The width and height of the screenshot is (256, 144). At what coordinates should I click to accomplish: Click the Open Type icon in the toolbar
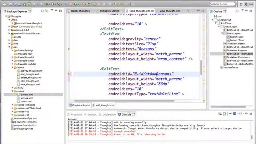click(x=89, y=4)
